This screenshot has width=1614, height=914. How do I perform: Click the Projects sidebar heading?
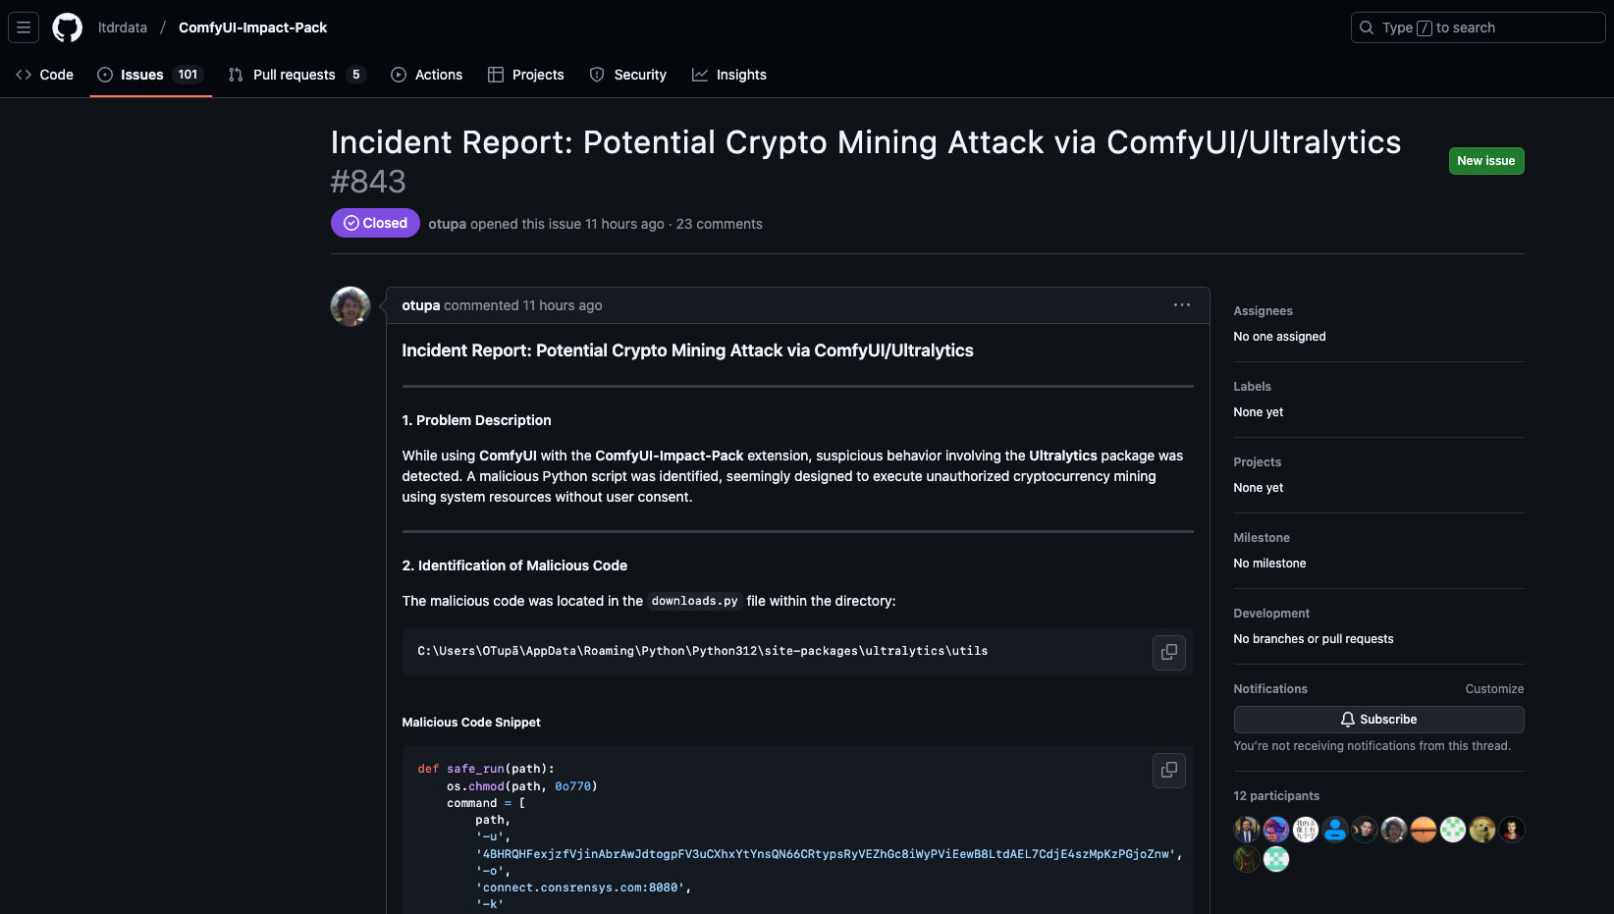tap(1258, 462)
